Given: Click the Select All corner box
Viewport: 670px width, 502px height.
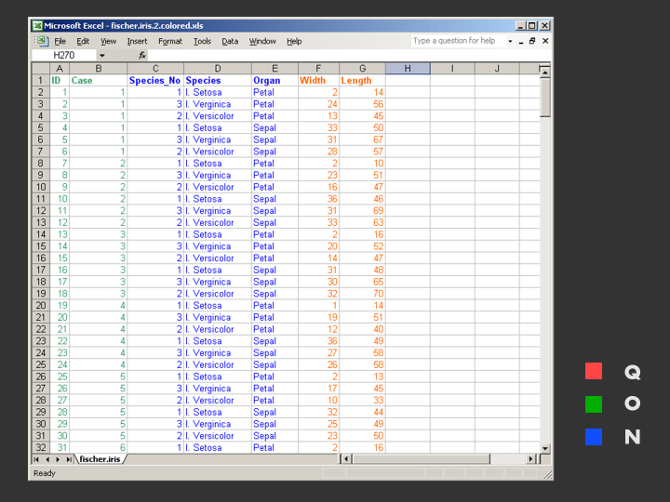Looking at the screenshot, I should pyautogui.click(x=40, y=69).
